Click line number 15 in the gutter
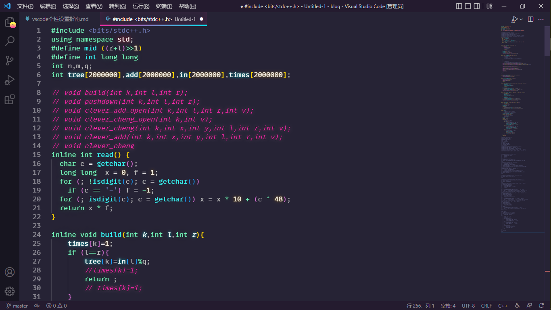This screenshot has width=551, height=310. click(x=36, y=155)
